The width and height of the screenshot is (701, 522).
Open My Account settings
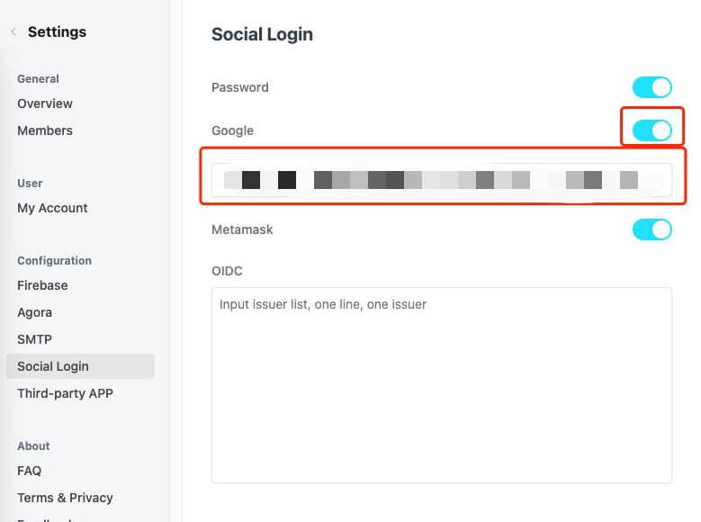click(52, 208)
